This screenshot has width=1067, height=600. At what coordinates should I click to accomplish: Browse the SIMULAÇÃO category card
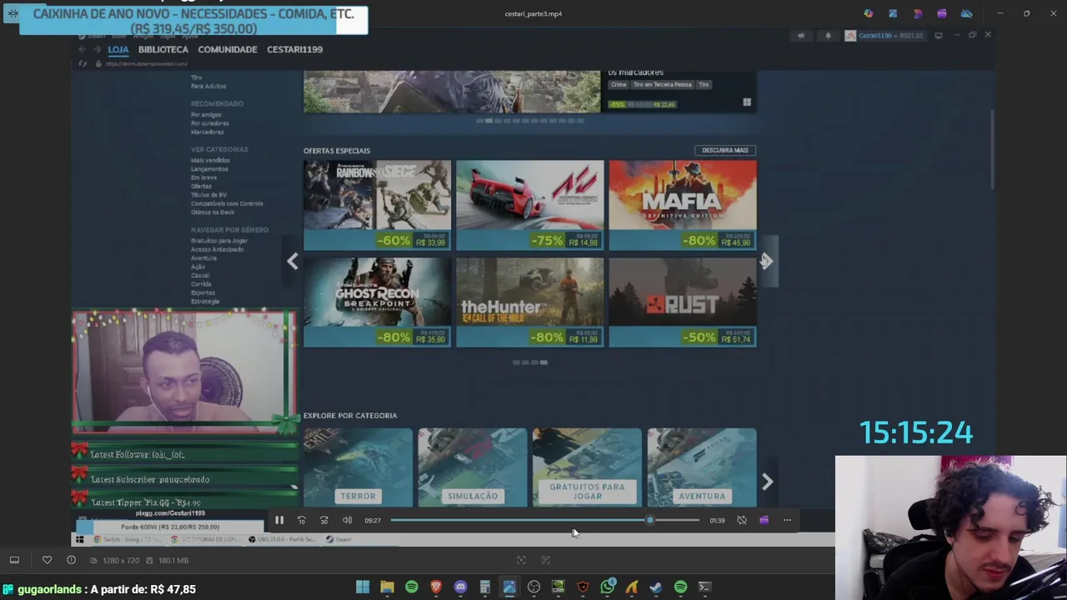473,467
